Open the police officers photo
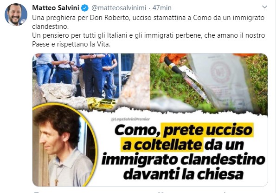The height and width of the screenshot is (193, 276). point(83,80)
